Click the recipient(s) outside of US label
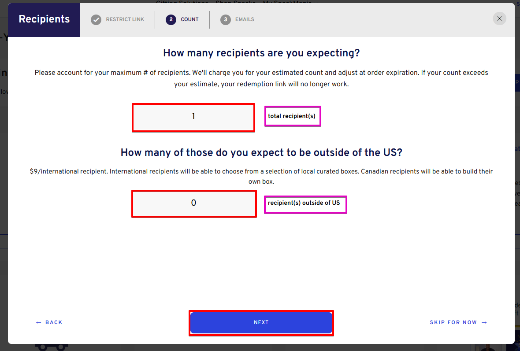This screenshot has width=520, height=351. 304,203
